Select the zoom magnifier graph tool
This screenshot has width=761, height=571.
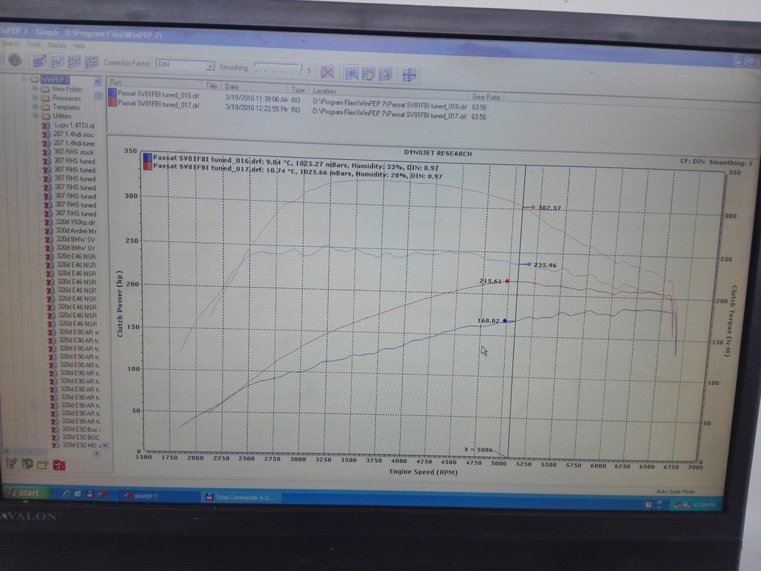coord(352,74)
